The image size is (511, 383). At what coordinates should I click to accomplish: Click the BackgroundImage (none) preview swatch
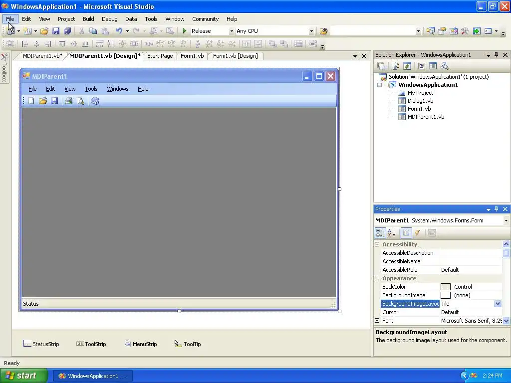pyautogui.click(x=445, y=295)
